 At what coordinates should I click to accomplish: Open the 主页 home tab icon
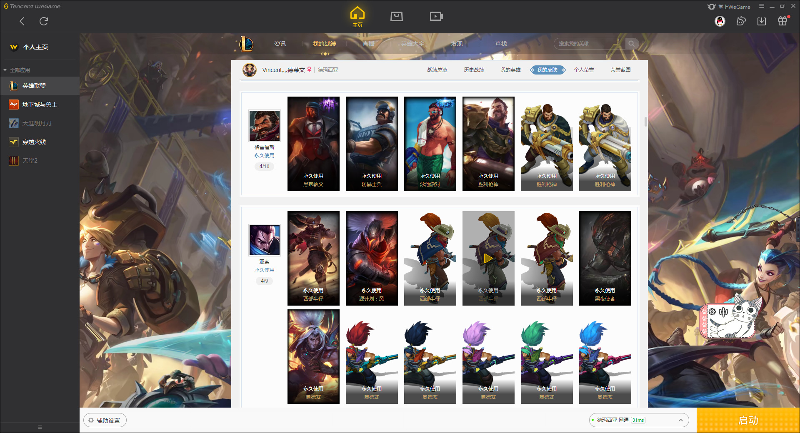pos(357,17)
